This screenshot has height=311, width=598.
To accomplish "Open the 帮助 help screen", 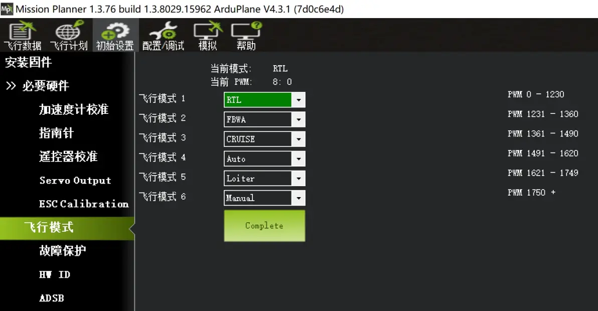I will click(x=246, y=36).
